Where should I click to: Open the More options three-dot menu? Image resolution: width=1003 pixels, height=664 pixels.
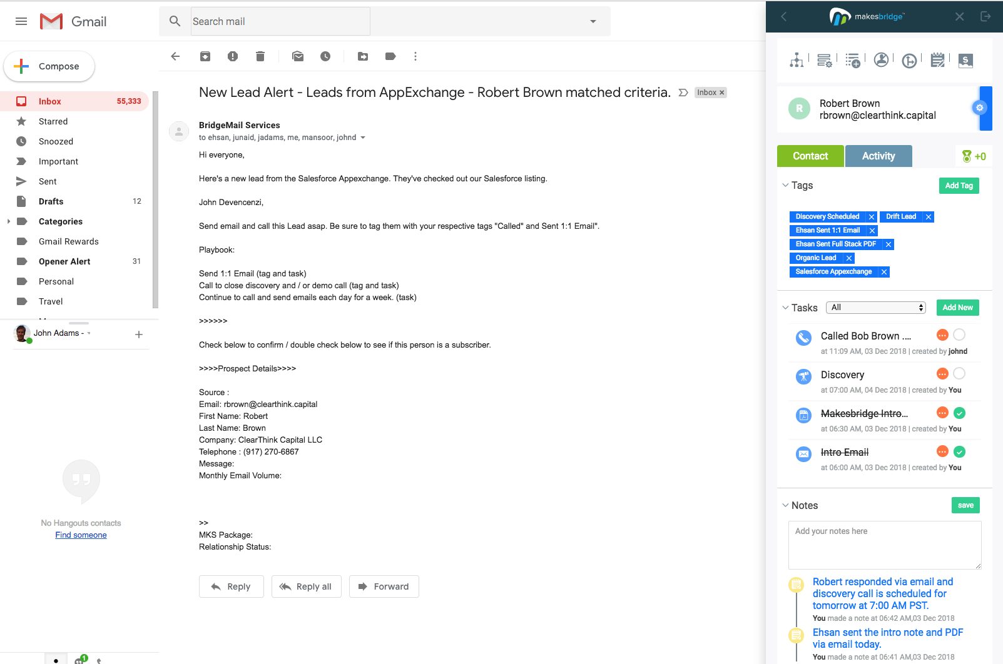(415, 56)
